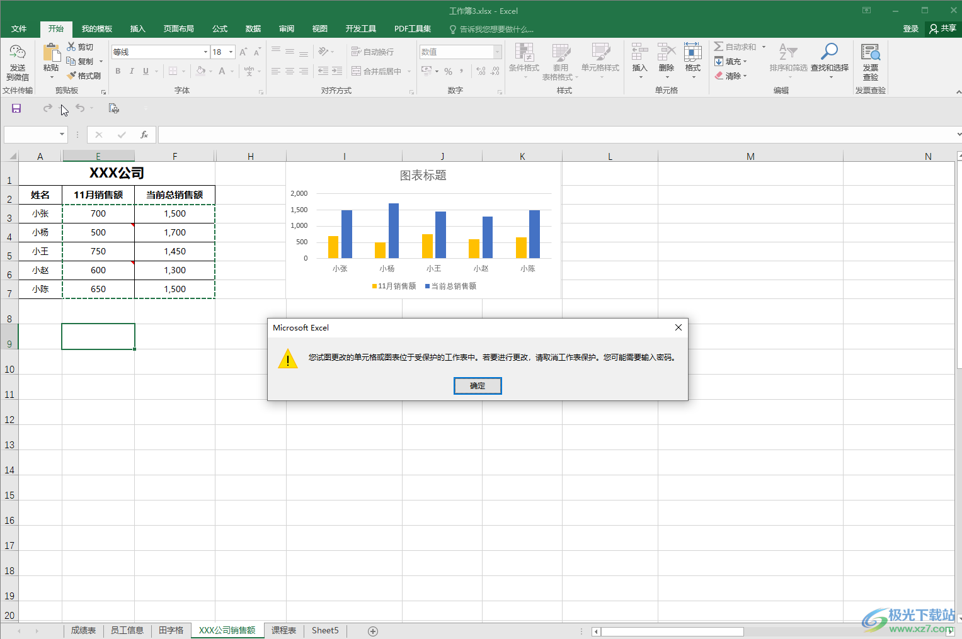This screenshot has width=962, height=639.
Task: Click the Paste clipboard icon
Action: [x=51, y=52]
